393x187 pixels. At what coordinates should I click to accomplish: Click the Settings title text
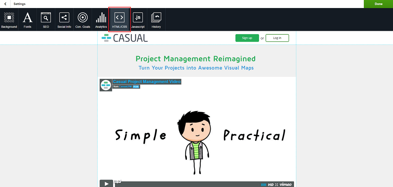[x=19, y=4]
